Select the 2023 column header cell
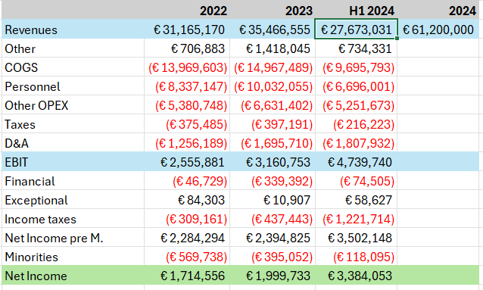Viewport: 483px width, 290px height. [x=273, y=11]
